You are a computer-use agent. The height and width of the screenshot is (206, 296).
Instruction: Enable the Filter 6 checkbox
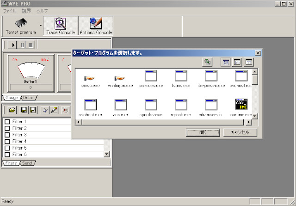pos(7,155)
